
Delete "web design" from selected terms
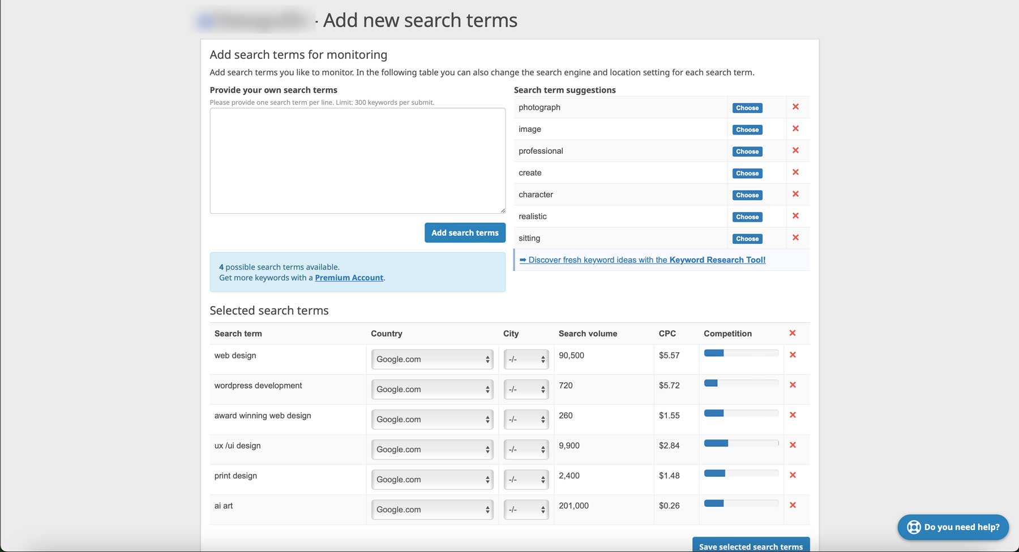(x=793, y=355)
